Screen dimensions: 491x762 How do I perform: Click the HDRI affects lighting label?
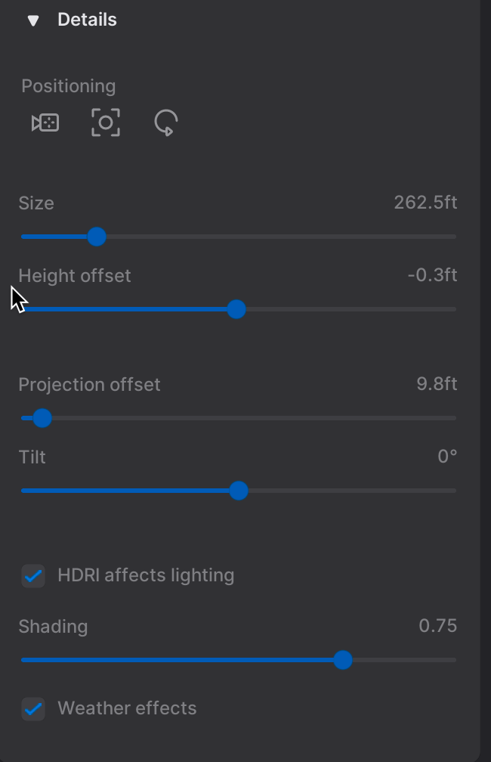[x=146, y=575]
